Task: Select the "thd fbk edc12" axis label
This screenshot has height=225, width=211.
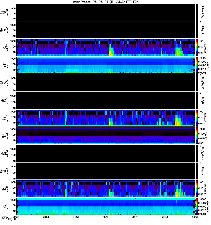Action: point(5,118)
